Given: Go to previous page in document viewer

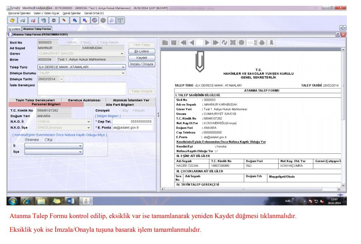Looking at the screenshot, I should 192,43.
